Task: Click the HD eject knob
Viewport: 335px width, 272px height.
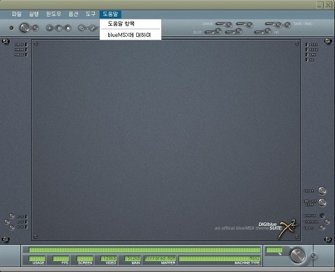Action: 268,31
